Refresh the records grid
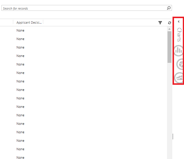184x159 pixels. (169, 23)
